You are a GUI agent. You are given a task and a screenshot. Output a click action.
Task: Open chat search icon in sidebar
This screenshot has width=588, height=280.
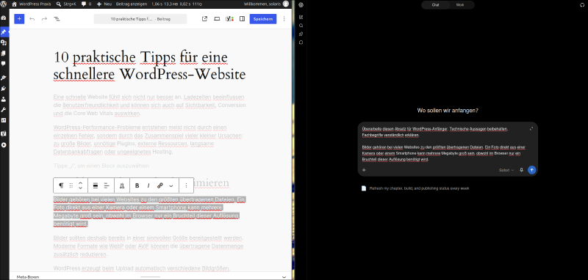(x=301, y=26)
